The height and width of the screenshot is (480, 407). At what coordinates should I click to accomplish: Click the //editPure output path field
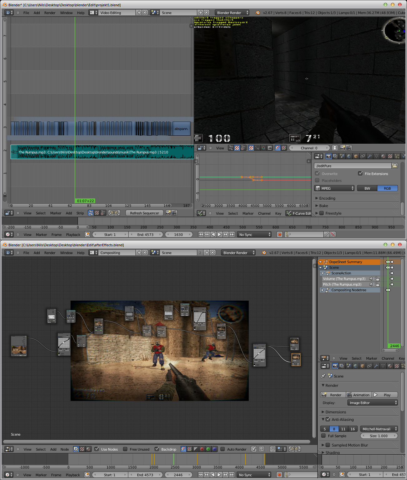coord(353,166)
